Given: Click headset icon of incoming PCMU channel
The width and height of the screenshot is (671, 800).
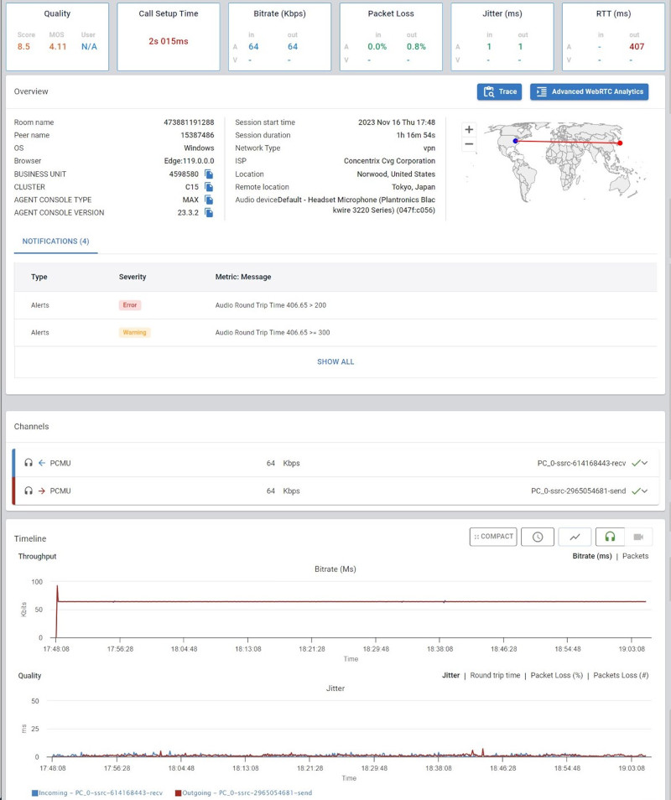Looking at the screenshot, I should (29, 463).
